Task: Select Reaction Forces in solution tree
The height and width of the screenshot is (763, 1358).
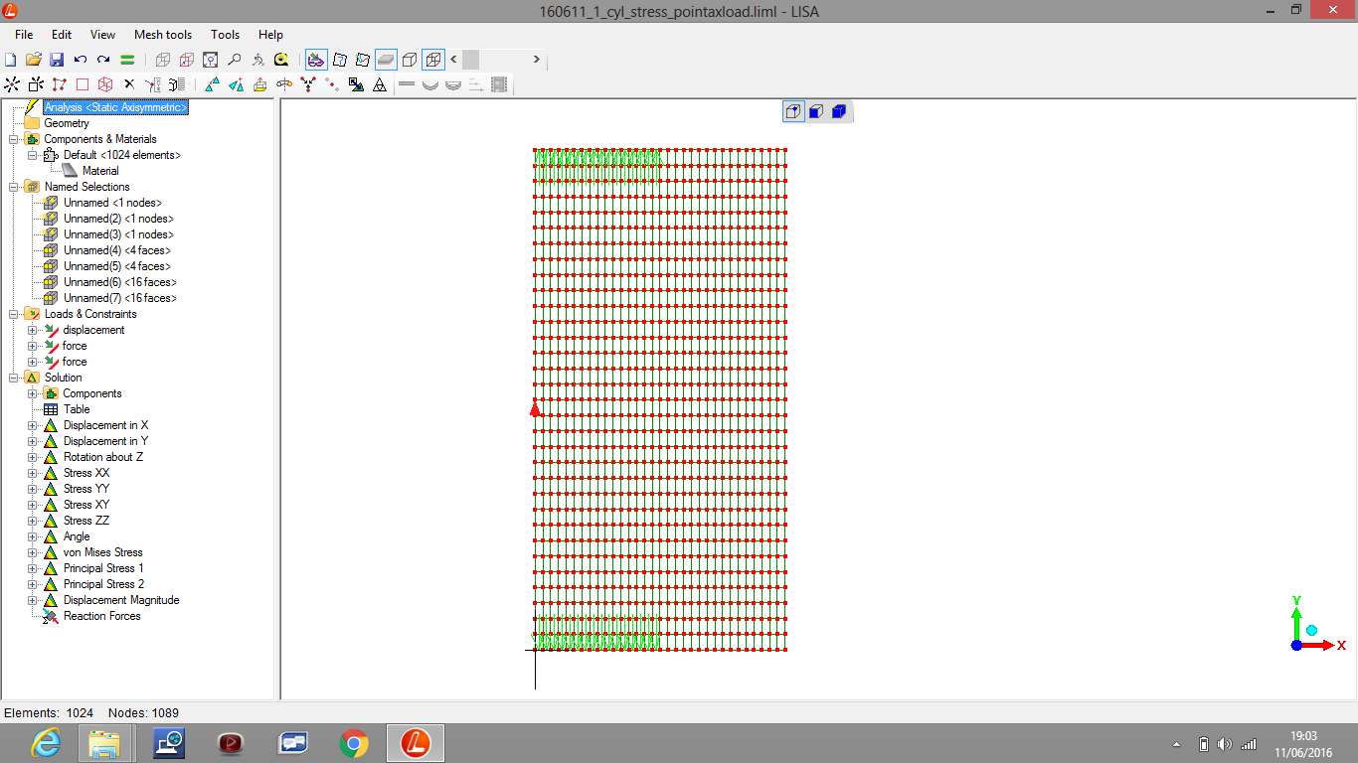Action: pos(101,616)
